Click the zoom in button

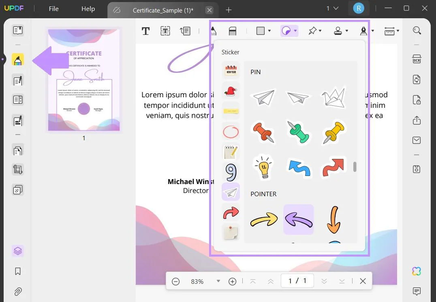point(232,281)
